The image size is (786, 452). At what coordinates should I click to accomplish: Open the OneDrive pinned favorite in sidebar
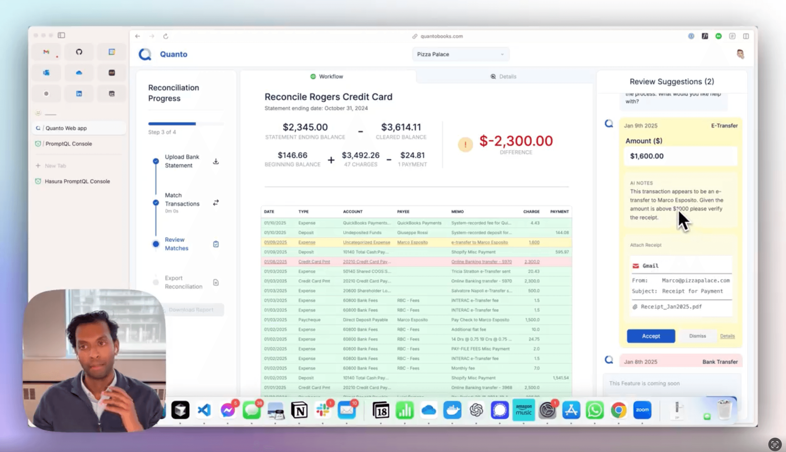coord(79,73)
